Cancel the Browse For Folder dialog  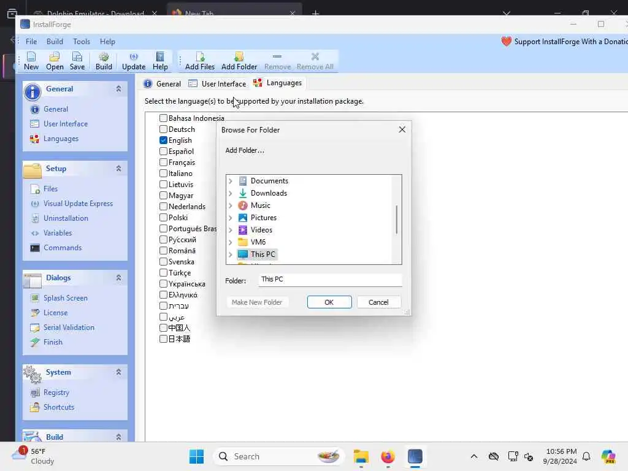click(x=378, y=302)
